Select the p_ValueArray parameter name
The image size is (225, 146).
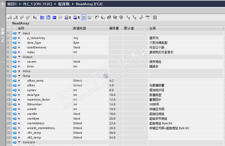coord(36,38)
